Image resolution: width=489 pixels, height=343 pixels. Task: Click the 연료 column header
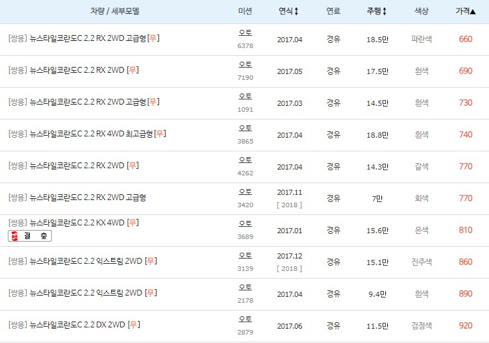pos(333,11)
